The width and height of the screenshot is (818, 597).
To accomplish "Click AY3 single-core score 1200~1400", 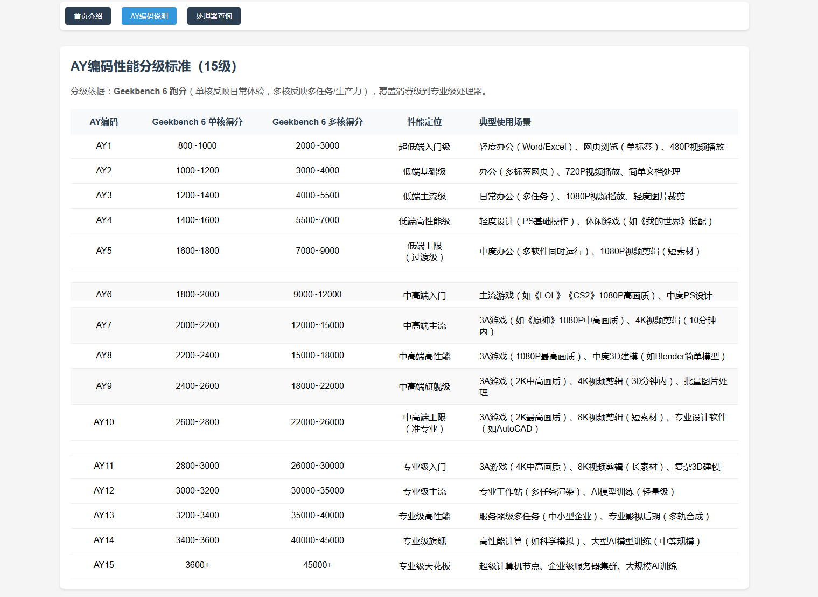I will tap(197, 196).
